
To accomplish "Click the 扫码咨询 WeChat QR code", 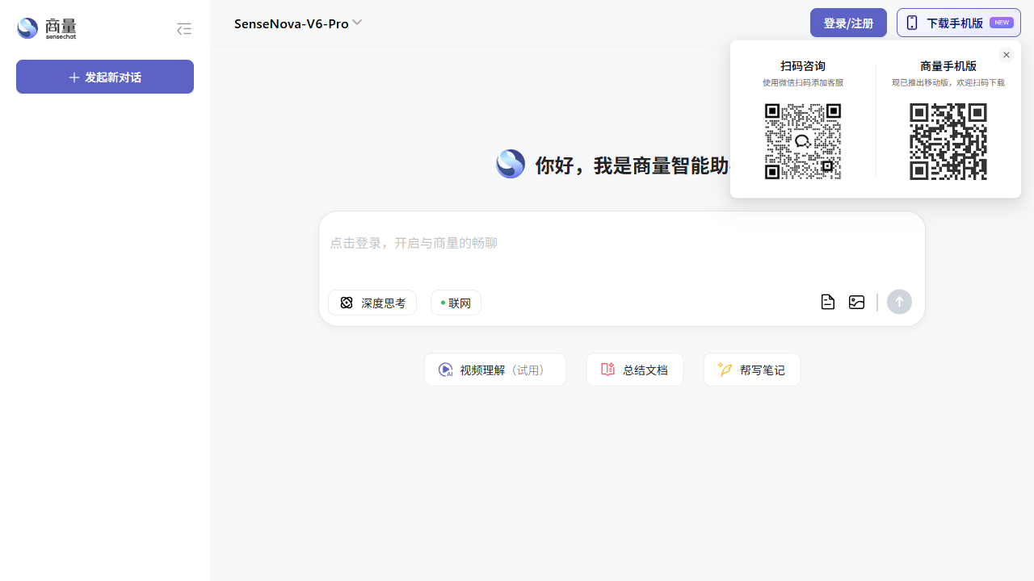I will coord(803,141).
